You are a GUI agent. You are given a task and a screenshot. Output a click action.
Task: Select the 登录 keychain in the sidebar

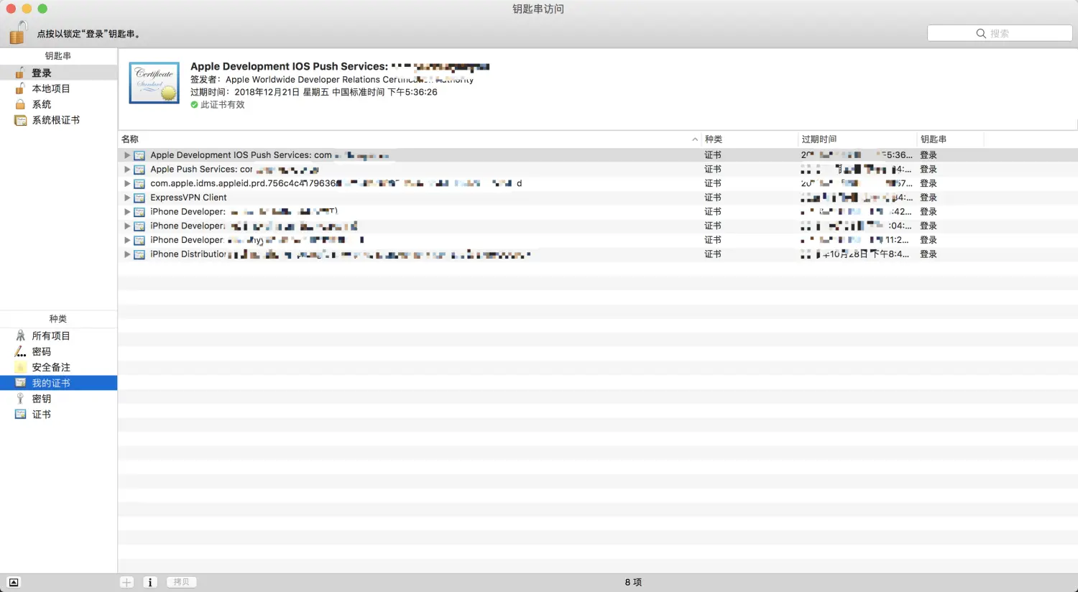click(x=58, y=73)
